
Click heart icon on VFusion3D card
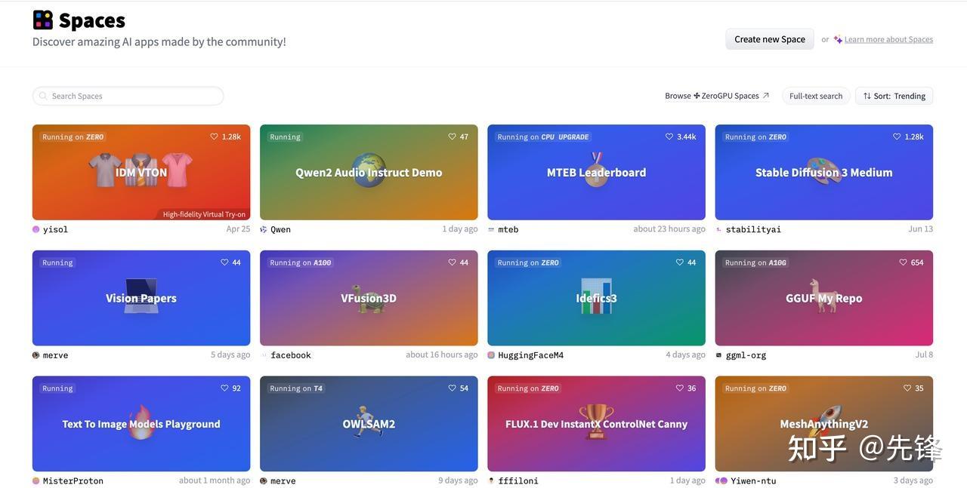point(452,262)
